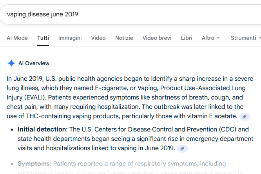Open the Strumenti tools dropdown

click(x=245, y=38)
